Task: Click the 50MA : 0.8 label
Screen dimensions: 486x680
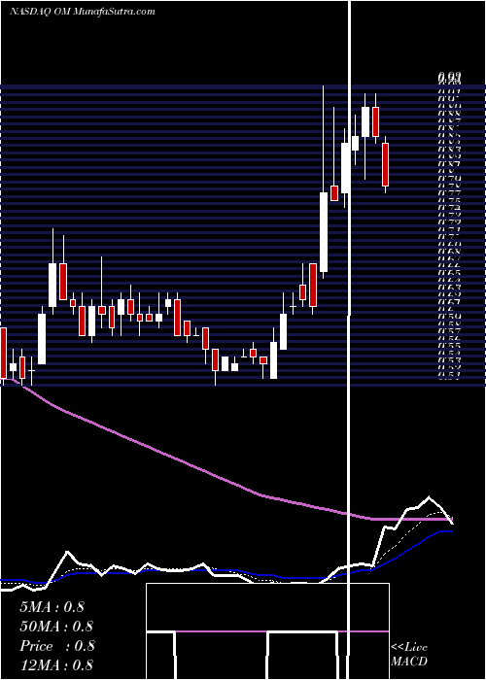Action: coord(56,627)
